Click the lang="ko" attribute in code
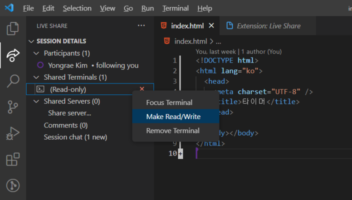 (240, 71)
